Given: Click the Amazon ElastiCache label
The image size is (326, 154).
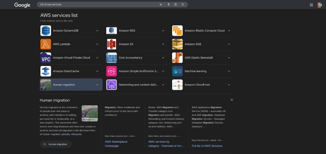Looking at the screenshot, I should click(66, 71).
